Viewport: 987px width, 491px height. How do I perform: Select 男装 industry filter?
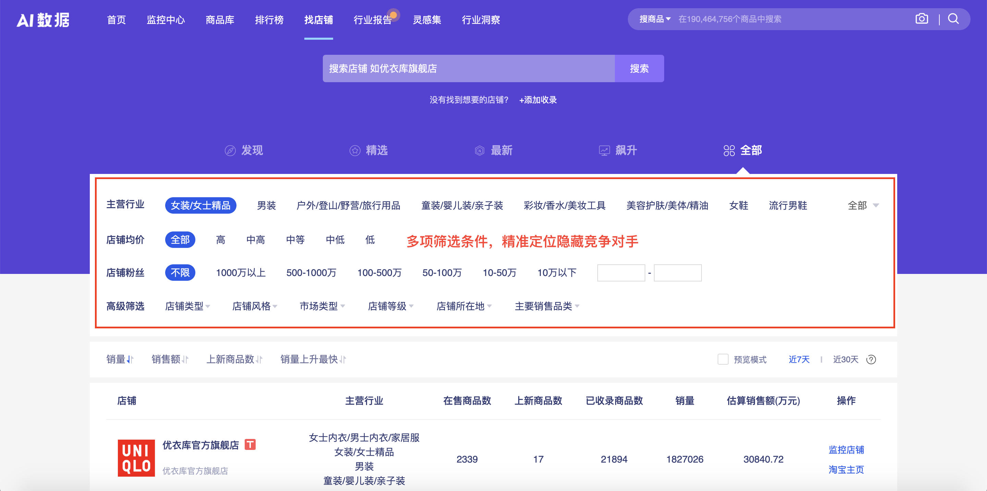[x=266, y=205]
